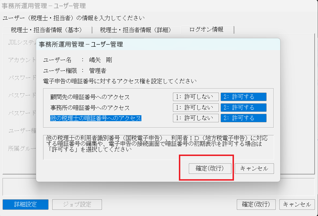Select the ログオン情報 tab
This screenshot has height=216, width=318.
click(x=206, y=29)
